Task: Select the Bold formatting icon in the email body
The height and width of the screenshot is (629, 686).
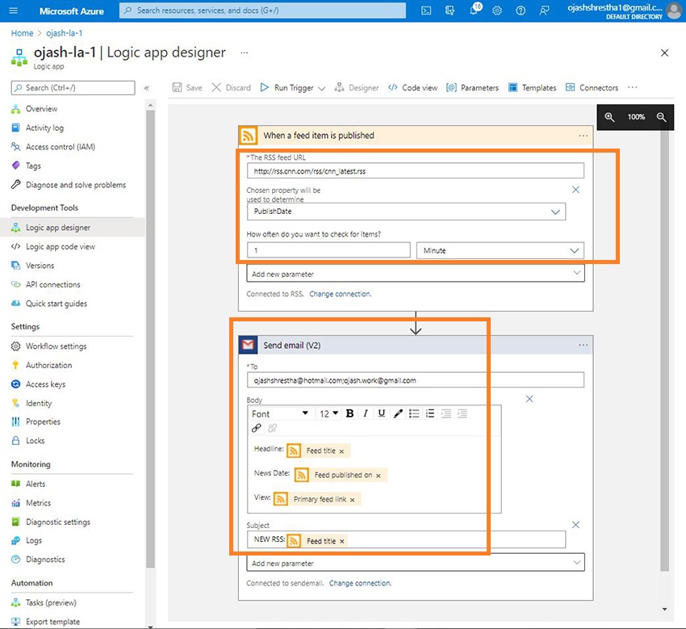Action: pos(349,413)
